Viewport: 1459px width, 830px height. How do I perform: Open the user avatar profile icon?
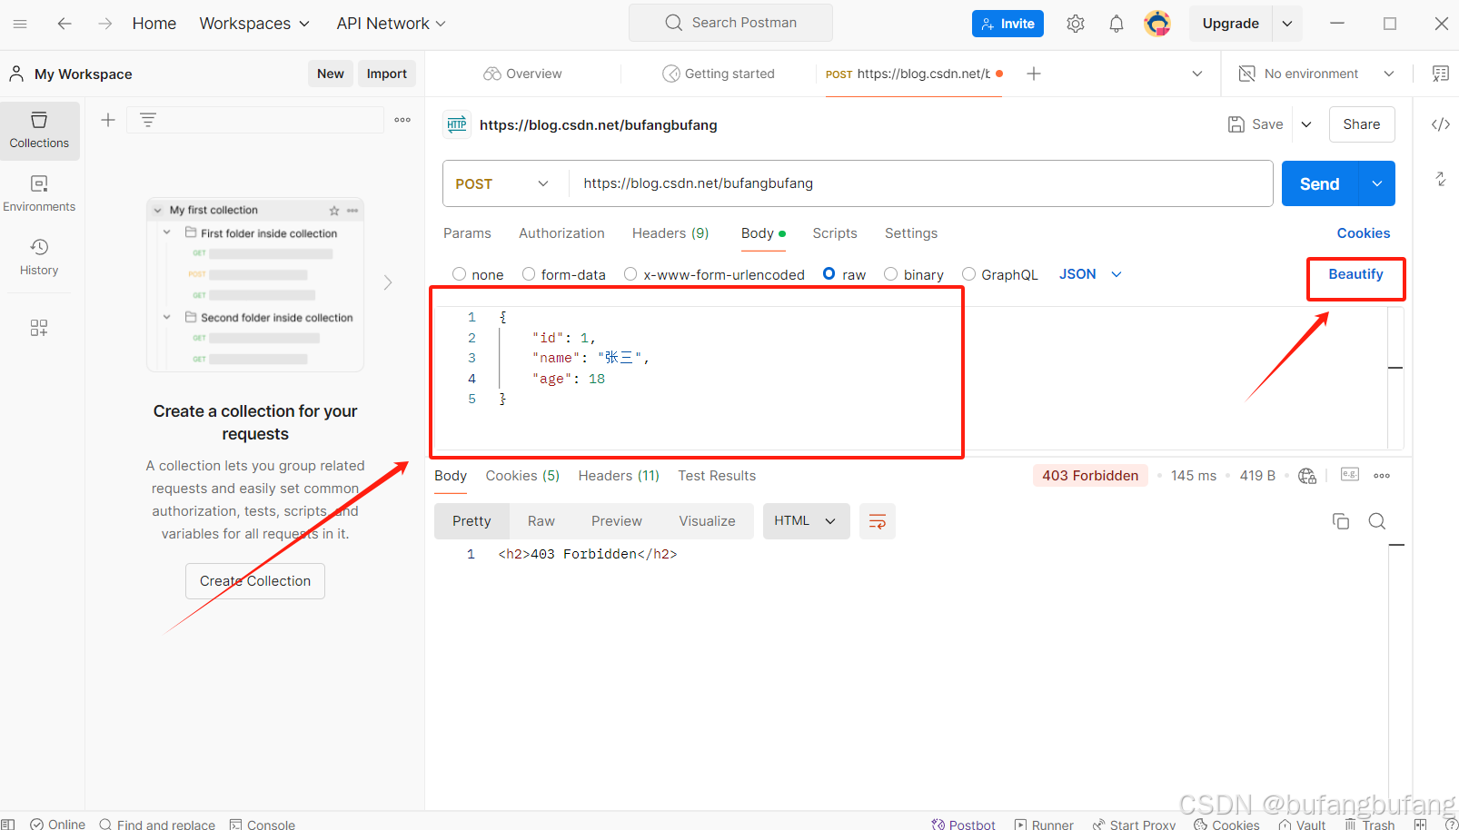[x=1157, y=24]
